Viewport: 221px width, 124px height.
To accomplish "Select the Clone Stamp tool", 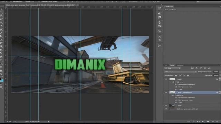I will coord(1,36).
